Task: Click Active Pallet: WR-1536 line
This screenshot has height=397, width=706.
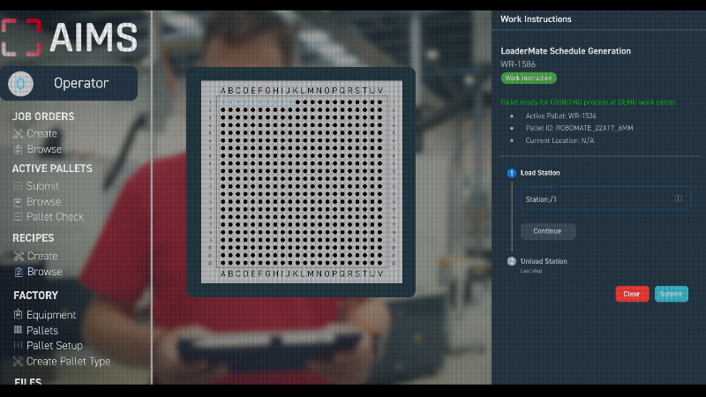Action: pos(560,116)
